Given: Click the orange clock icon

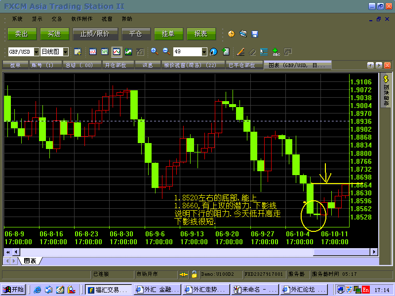Looking at the screenshot, I should (231, 34).
